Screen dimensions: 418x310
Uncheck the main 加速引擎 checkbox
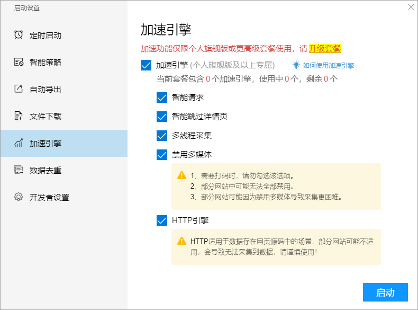tap(146, 65)
